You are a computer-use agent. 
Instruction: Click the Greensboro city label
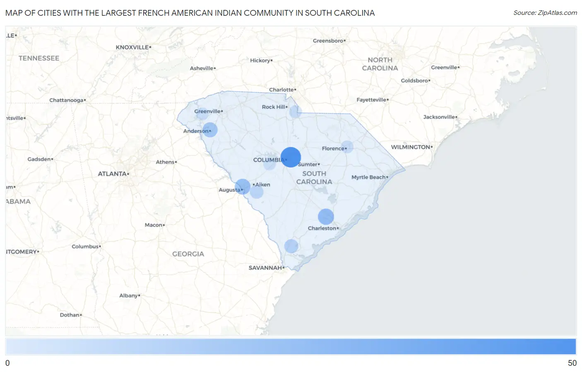[x=328, y=41]
